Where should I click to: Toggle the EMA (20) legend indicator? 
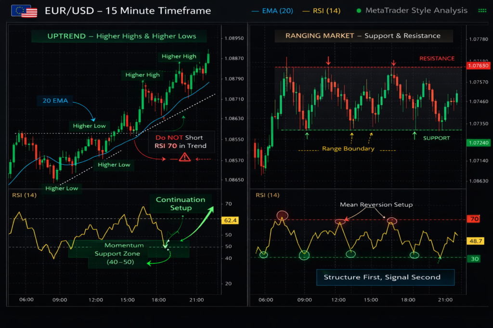272,11
